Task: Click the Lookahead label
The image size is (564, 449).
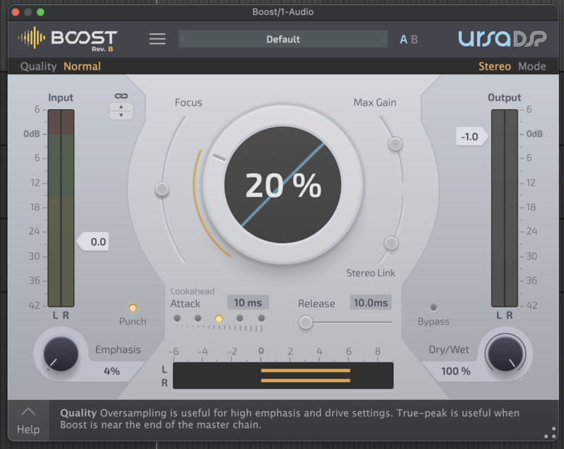Action: 192,291
